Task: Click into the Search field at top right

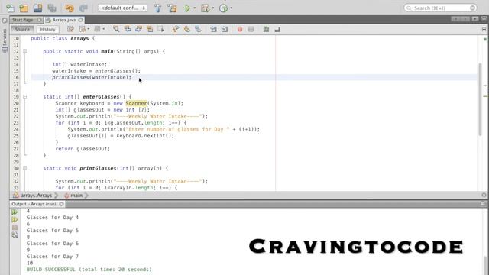Action: [x=440, y=8]
